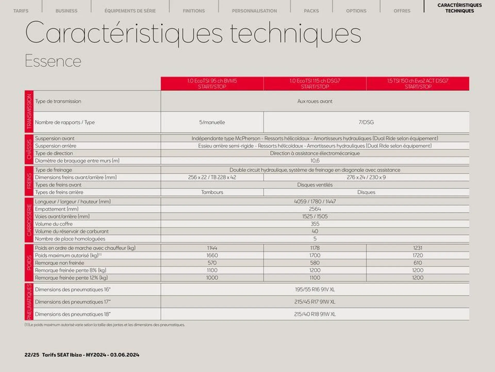Image resolution: width=495 pixels, height=372 pixels.
Task: Click the 'Disques' rear brakes cell
Action: pyautogui.click(x=366, y=192)
